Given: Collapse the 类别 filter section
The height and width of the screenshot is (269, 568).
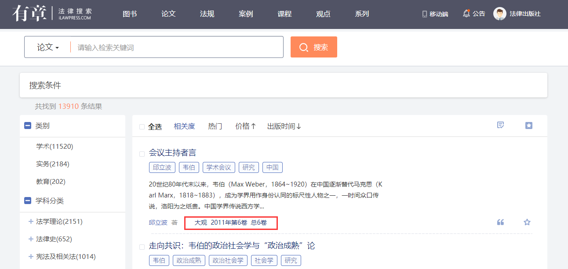Looking at the screenshot, I should pyautogui.click(x=28, y=126).
